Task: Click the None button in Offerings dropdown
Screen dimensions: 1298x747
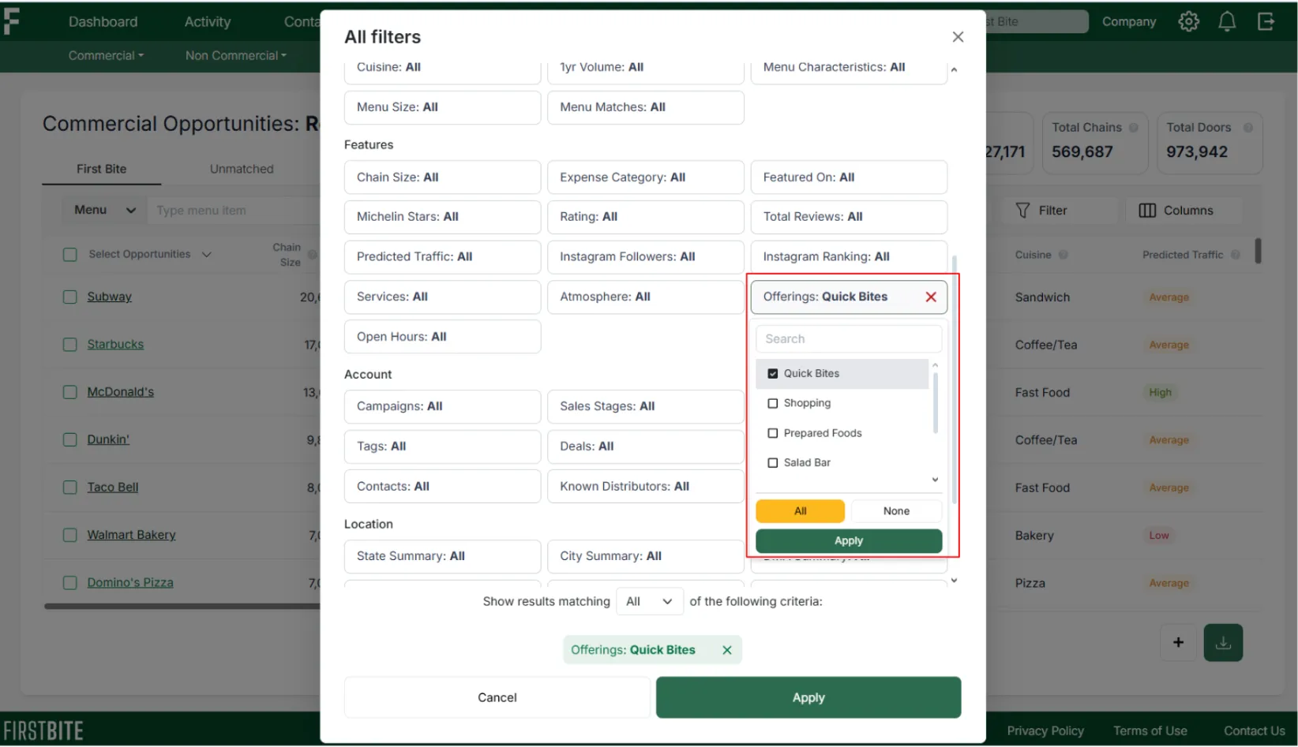Action: tap(896, 511)
